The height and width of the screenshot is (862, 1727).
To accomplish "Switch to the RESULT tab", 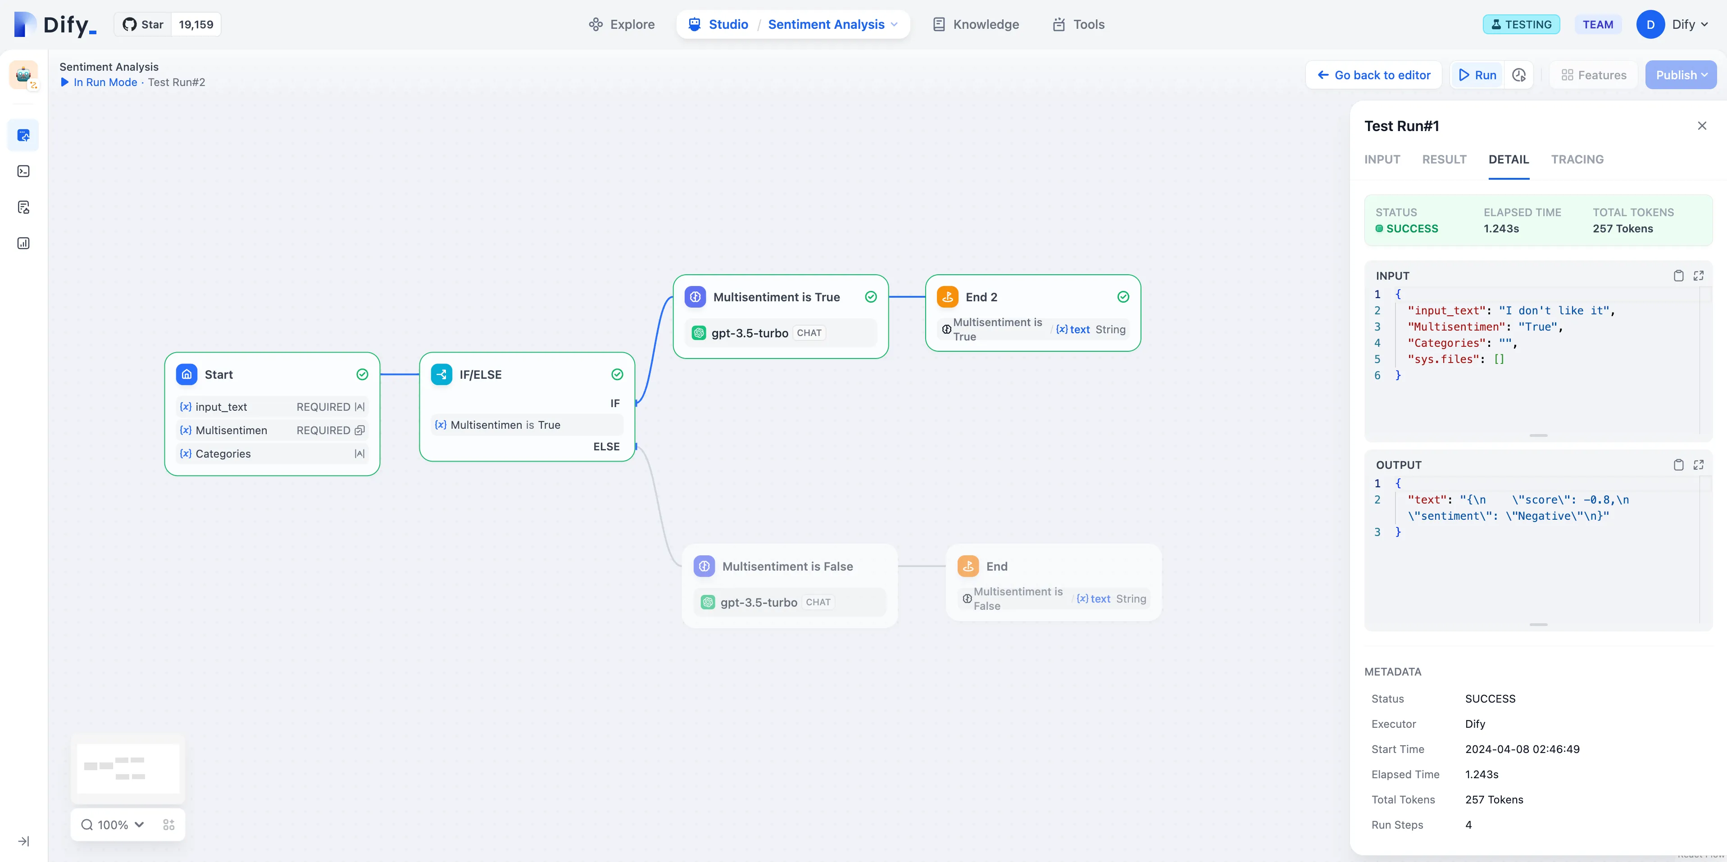I will pos(1444,159).
